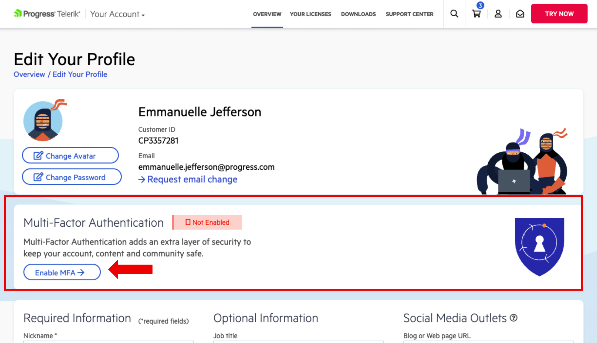Click the name Emmanuelle Jefferson
This screenshot has width=597, height=343.
click(x=200, y=112)
